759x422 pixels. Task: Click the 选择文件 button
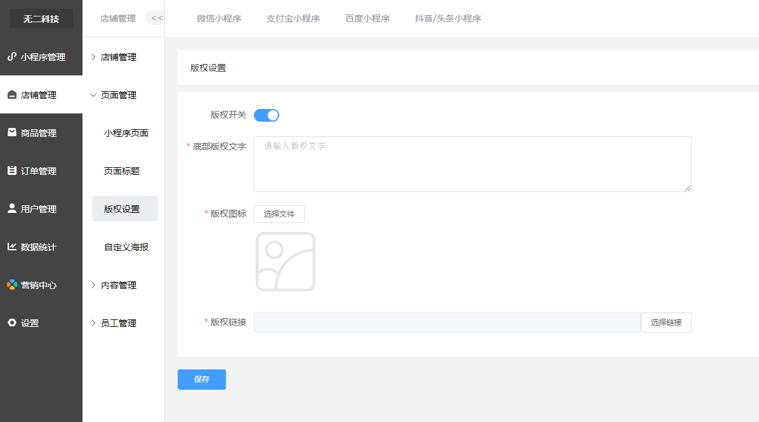point(279,214)
